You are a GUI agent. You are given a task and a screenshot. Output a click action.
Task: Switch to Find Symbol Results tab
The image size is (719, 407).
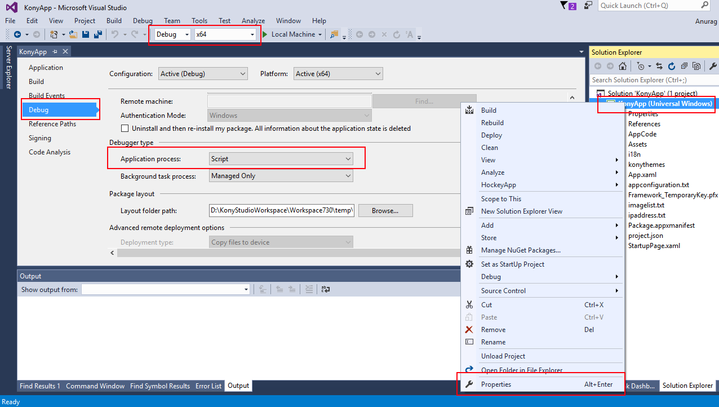[160, 386]
